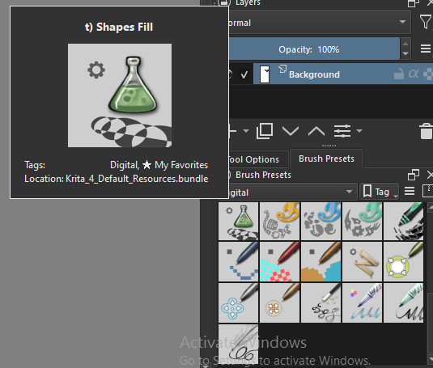Click the Tag button
The height and width of the screenshot is (368, 433).
tap(379, 192)
